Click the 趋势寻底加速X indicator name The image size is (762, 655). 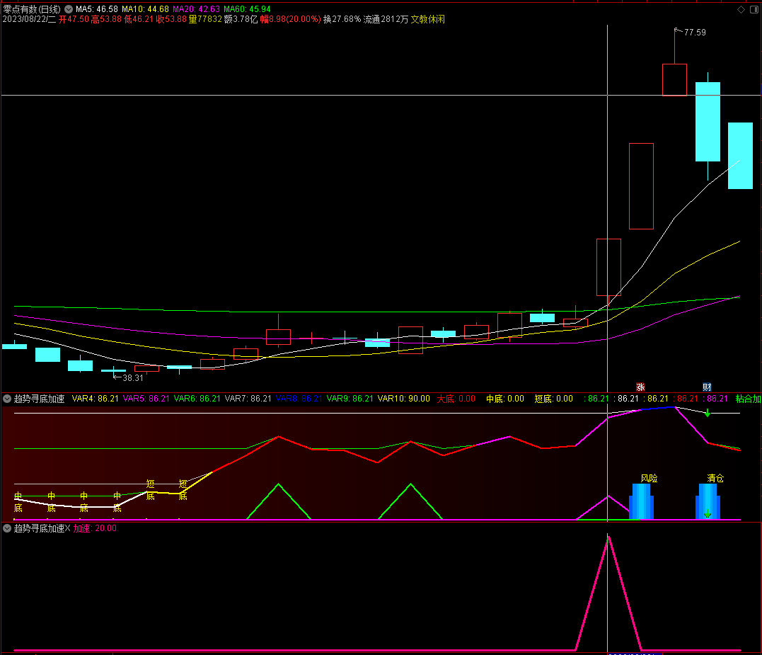tap(42, 528)
